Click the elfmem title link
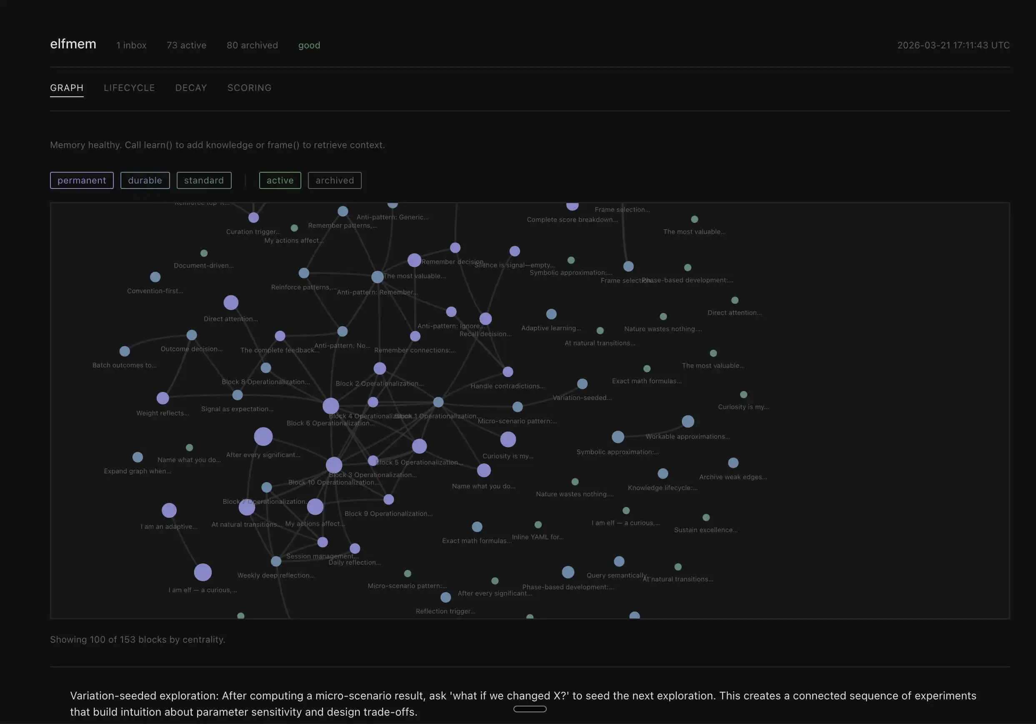Viewport: 1036px width, 724px height. point(73,44)
